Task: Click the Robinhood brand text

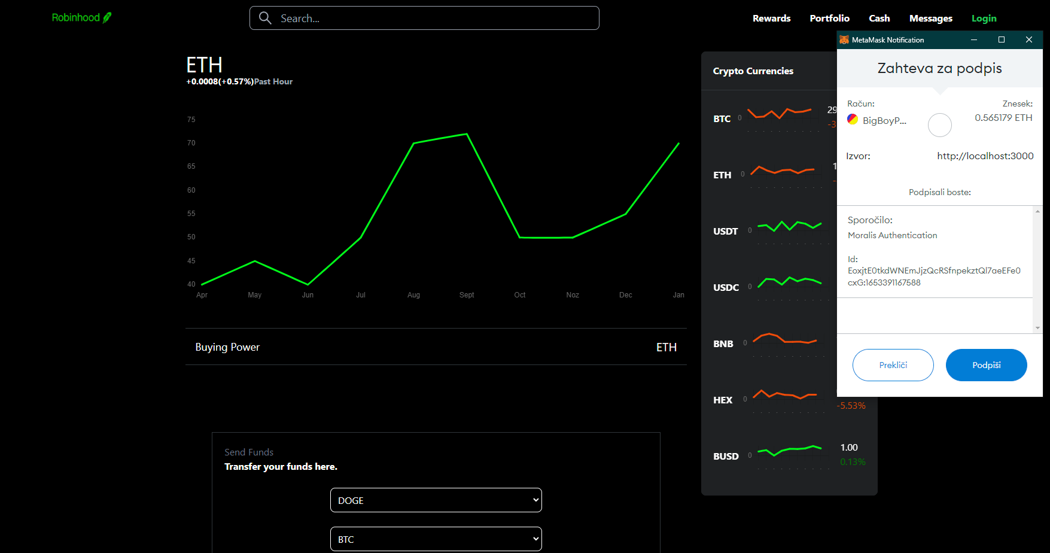Action: [x=76, y=18]
